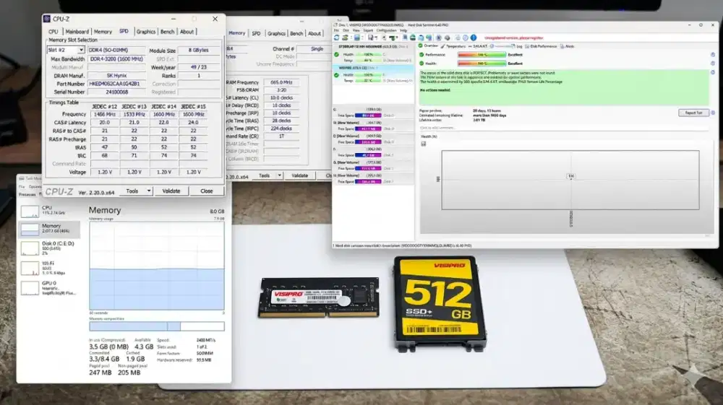Click the Hard Disk Sentinel title bar app icon
The image size is (723, 405).
[336, 25]
